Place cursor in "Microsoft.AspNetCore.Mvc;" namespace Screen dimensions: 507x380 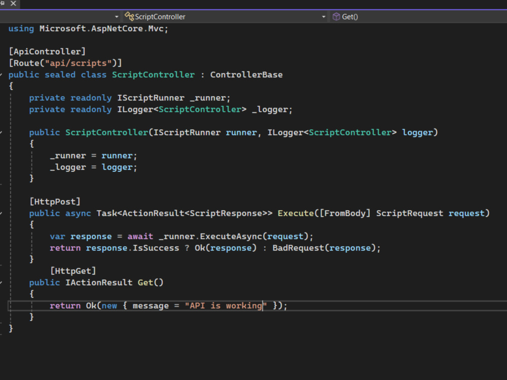104,29
